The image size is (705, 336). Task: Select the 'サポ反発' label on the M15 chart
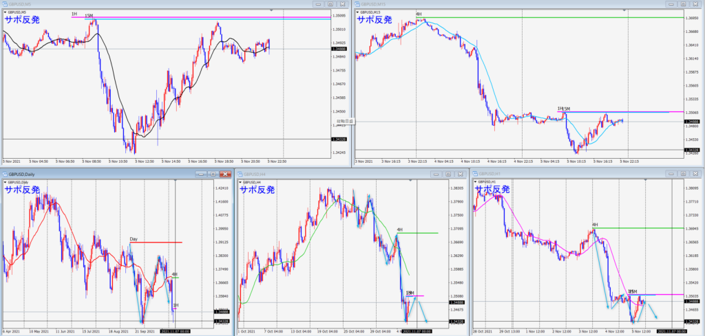[375, 20]
